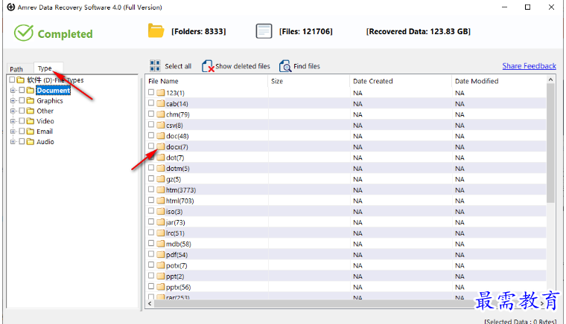Click folder icon of htm(3773) row
This screenshot has width=566, height=324.
tap(161, 190)
